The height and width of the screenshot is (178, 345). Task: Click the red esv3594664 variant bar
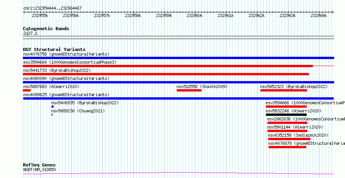click(168, 66)
